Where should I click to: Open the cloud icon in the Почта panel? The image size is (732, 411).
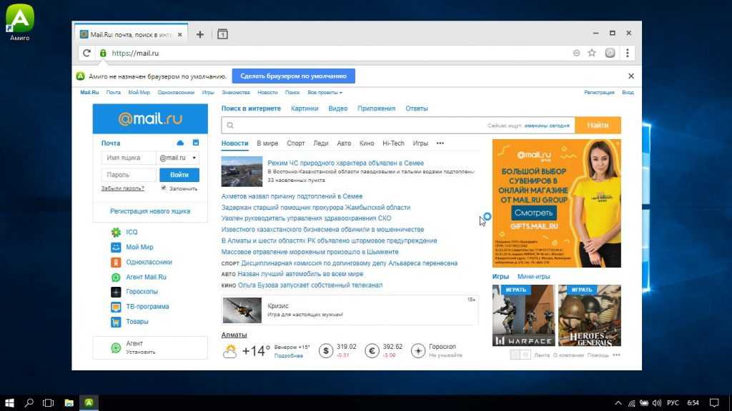(x=180, y=143)
